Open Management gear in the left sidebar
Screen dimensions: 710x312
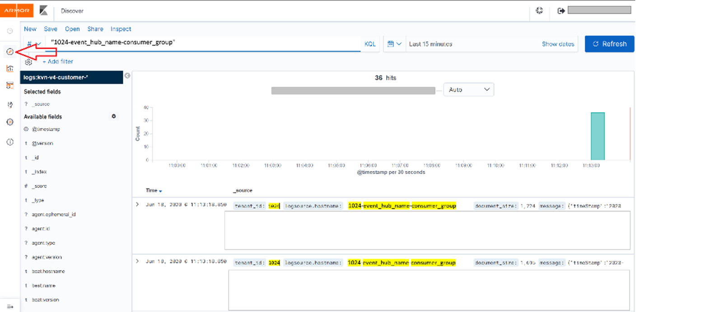pyautogui.click(x=10, y=122)
